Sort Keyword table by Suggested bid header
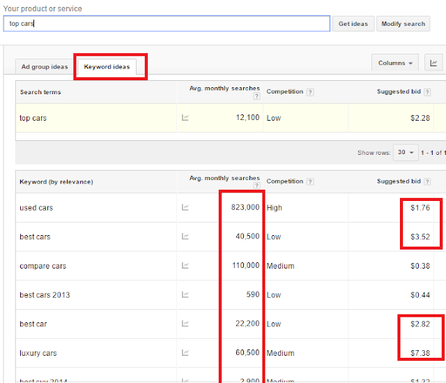This screenshot has height=383, width=446. click(399, 181)
